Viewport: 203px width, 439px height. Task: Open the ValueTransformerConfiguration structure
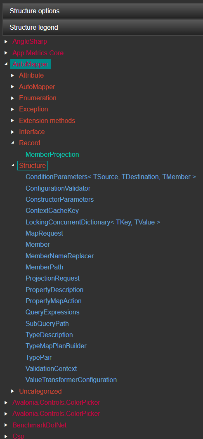71,380
